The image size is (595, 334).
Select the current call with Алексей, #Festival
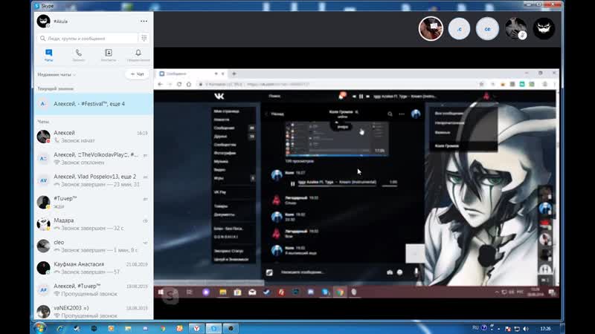(x=89, y=104)
